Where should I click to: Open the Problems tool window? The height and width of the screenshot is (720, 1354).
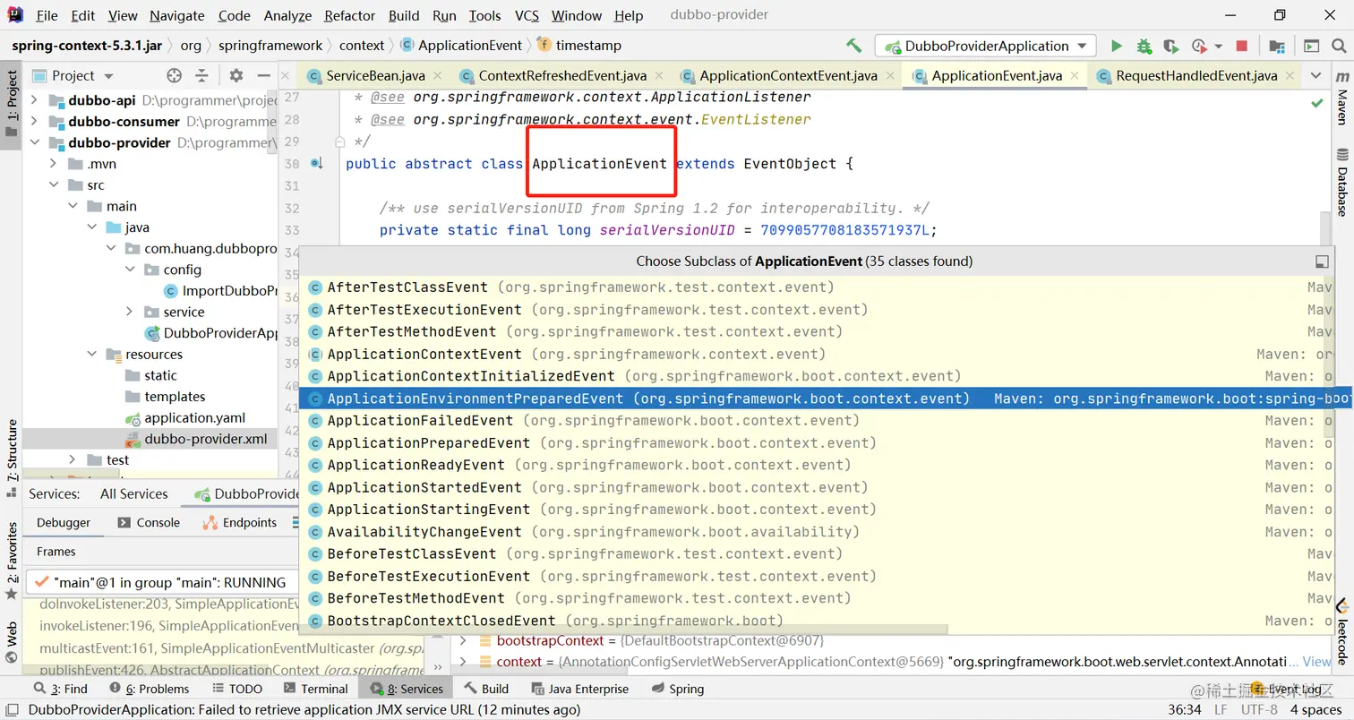(x=149, y=689)
